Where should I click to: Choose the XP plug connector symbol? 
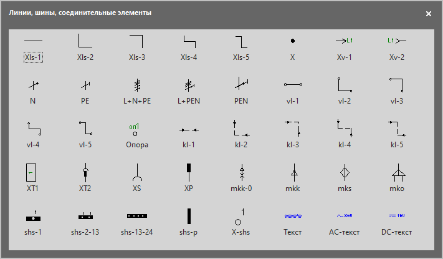(x=189, y=177)
